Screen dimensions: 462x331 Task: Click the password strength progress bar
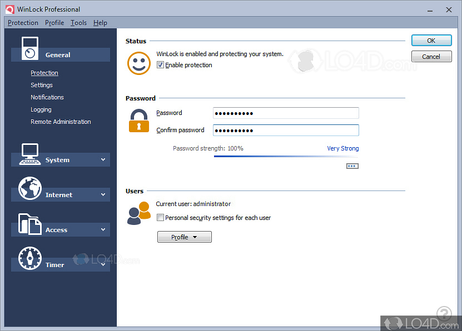tap(286, 156)
